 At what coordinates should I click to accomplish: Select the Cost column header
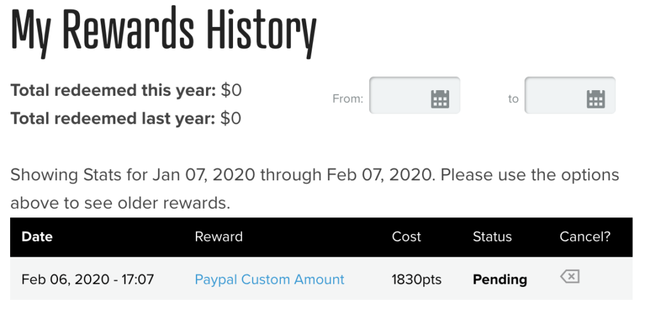[406, 236]
